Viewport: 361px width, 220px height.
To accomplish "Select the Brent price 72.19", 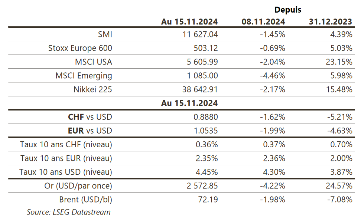I will pos(208,200).
